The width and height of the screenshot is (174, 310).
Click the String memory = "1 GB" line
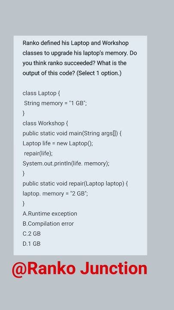tap(55, 103)
